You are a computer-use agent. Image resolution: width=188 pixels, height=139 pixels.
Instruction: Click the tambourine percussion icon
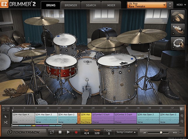point(178,43)
